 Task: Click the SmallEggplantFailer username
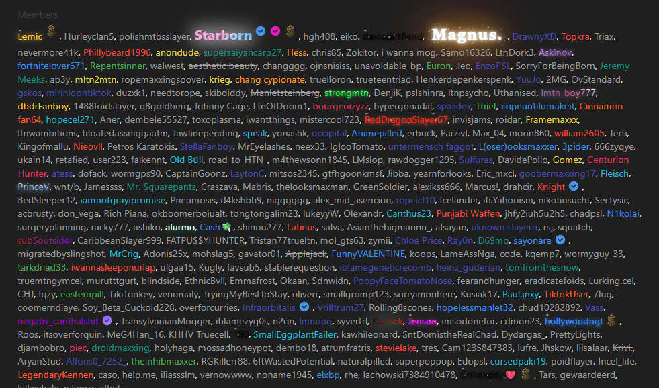click(x=295, y=335)
